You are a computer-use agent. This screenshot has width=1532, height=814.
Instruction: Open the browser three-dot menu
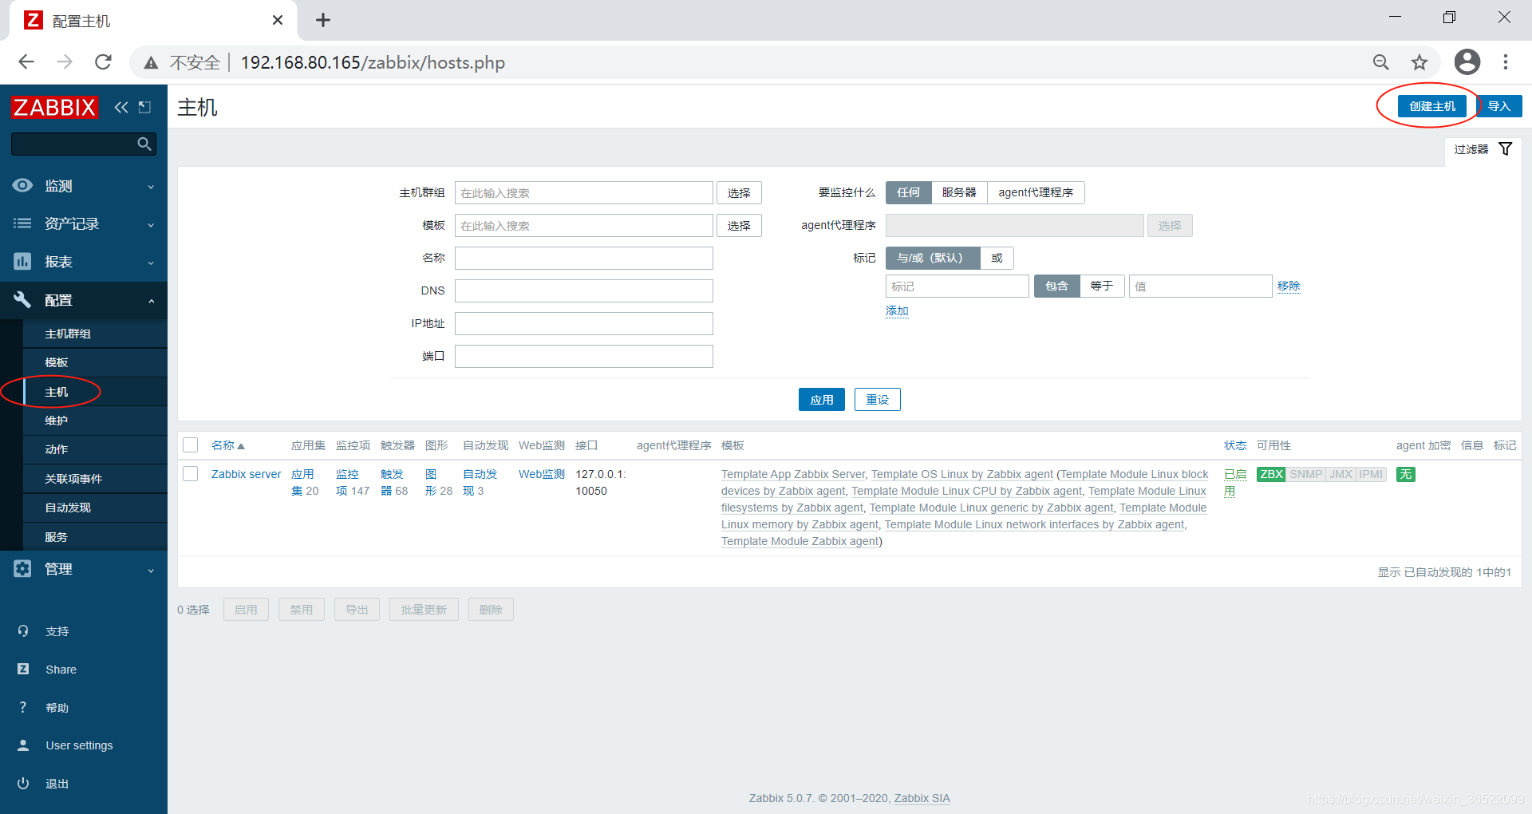point(1506,62)
